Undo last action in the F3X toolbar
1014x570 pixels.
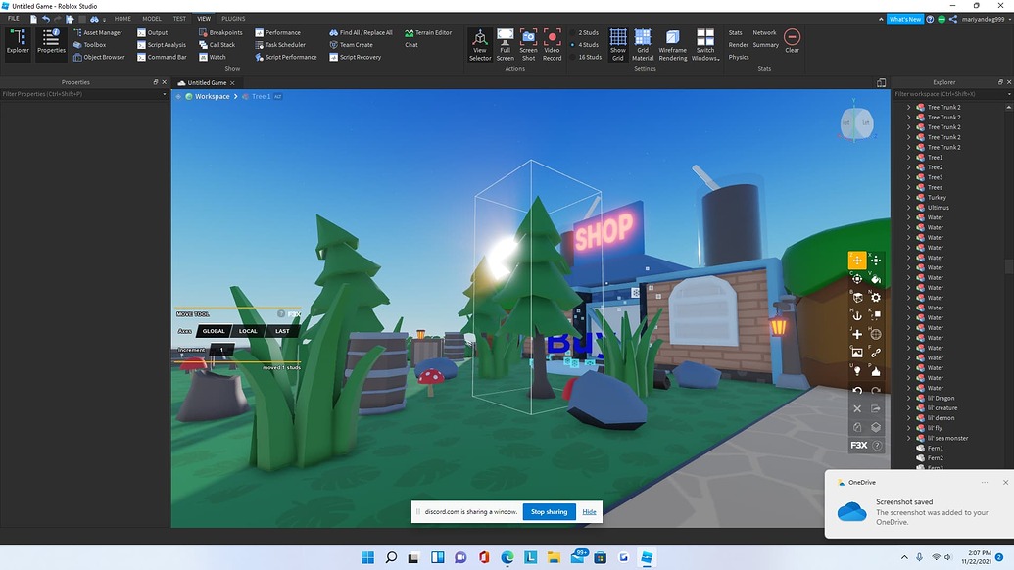click(x=856, y=390)
